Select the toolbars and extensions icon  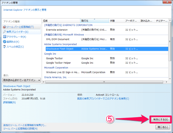click(4, 27)
